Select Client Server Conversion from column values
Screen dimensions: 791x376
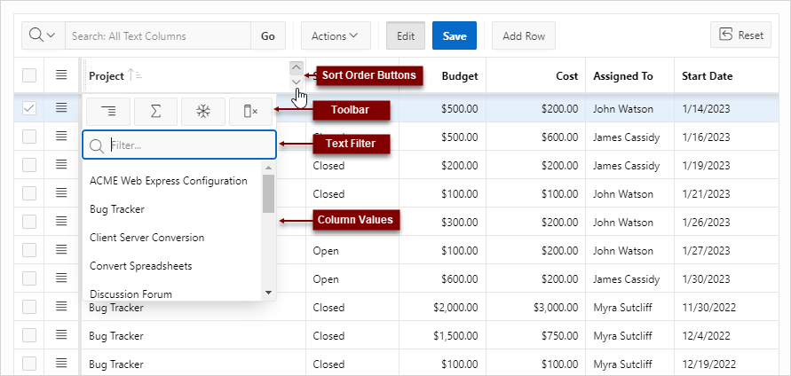[x=147, y=238]
